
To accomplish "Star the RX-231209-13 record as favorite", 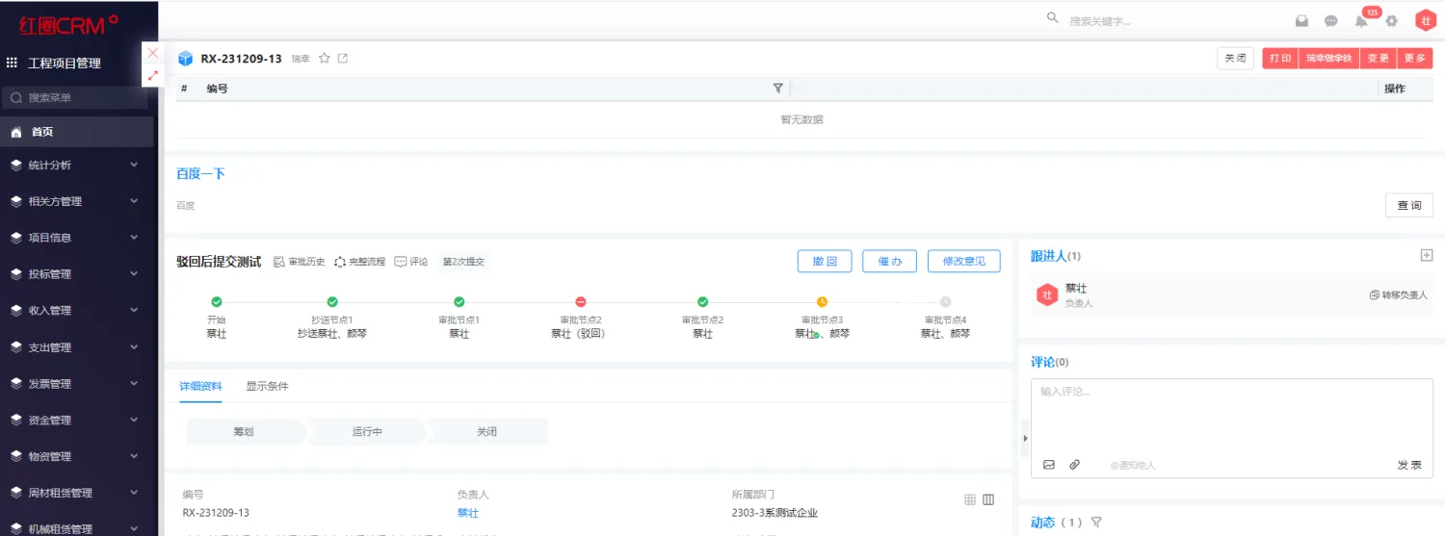I will pos(325,59).
